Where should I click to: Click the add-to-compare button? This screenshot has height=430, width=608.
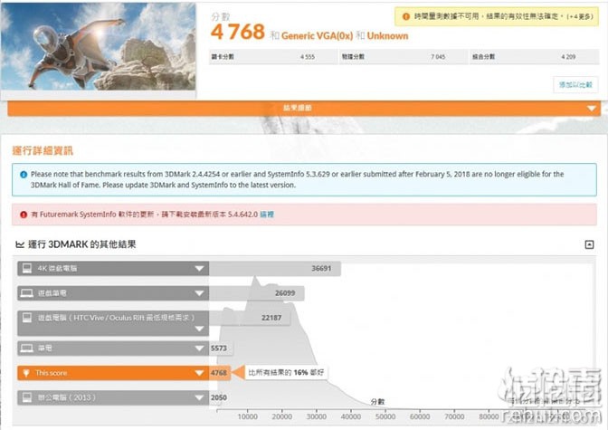(575, 84)
